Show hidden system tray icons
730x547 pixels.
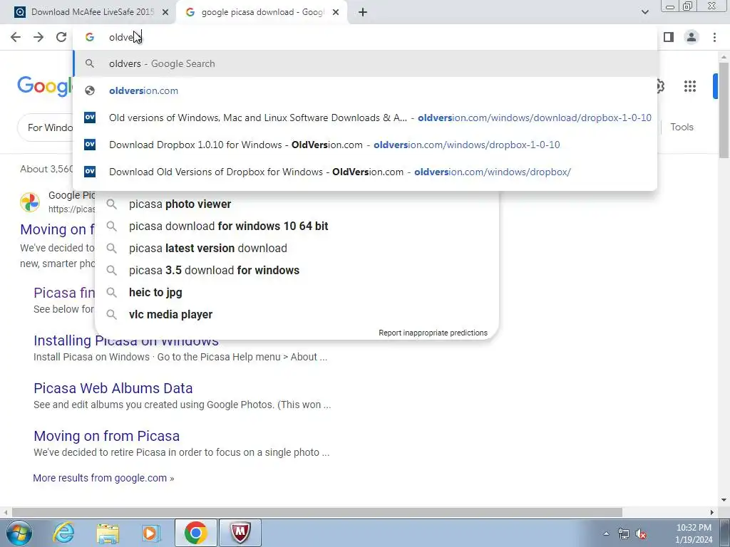tap(606, 533)
